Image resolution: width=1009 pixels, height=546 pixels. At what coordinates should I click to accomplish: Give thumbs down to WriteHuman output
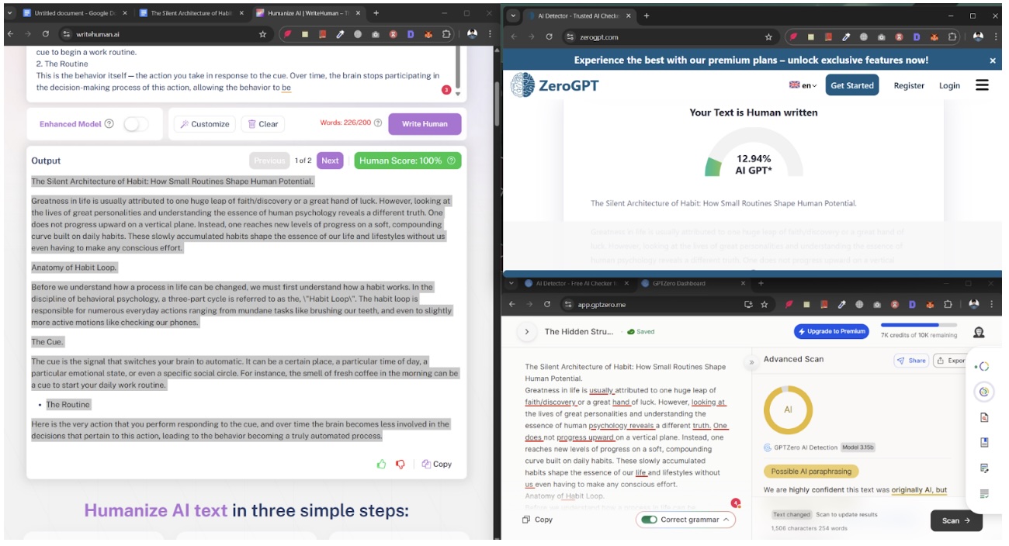coord(400,464)
